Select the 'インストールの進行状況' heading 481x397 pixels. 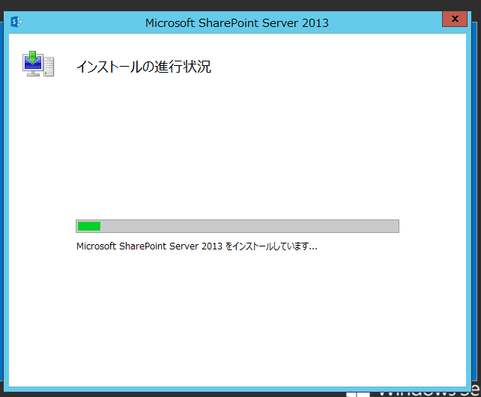tap(144, 67)
